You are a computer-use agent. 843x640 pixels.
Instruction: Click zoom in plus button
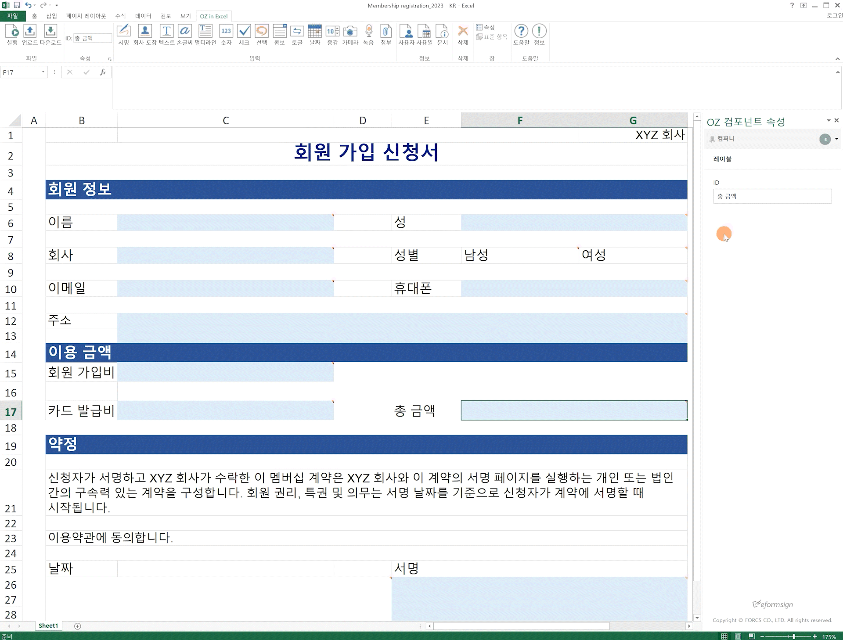pyautogui.click(x=815, y=636)
